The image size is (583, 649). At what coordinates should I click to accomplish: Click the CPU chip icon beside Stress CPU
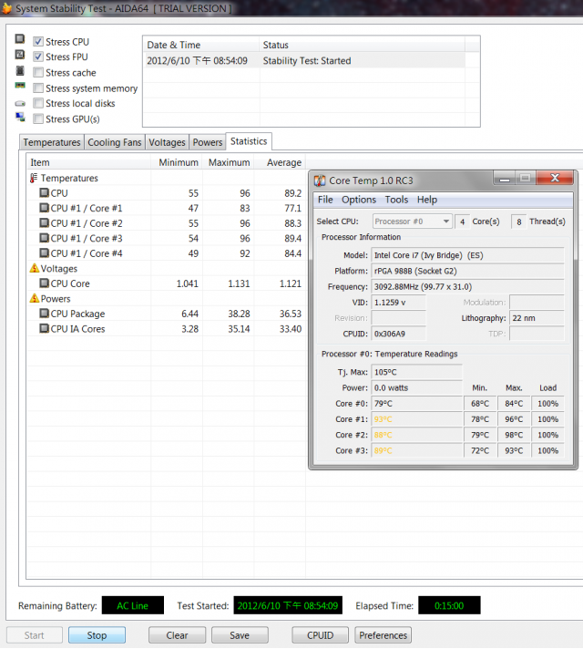coord(19,39)
